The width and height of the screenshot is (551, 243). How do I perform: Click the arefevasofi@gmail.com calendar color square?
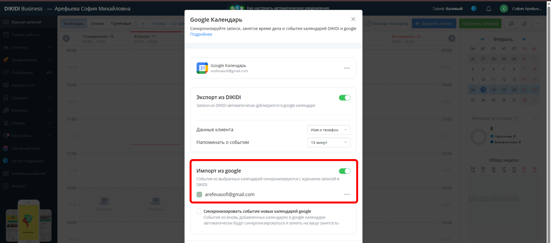(x=199, y=194)
